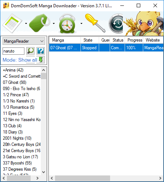Screen dimensions: 164x182
Task: Open the yellow screwdriver settings icon
Action: pos(95,23)
